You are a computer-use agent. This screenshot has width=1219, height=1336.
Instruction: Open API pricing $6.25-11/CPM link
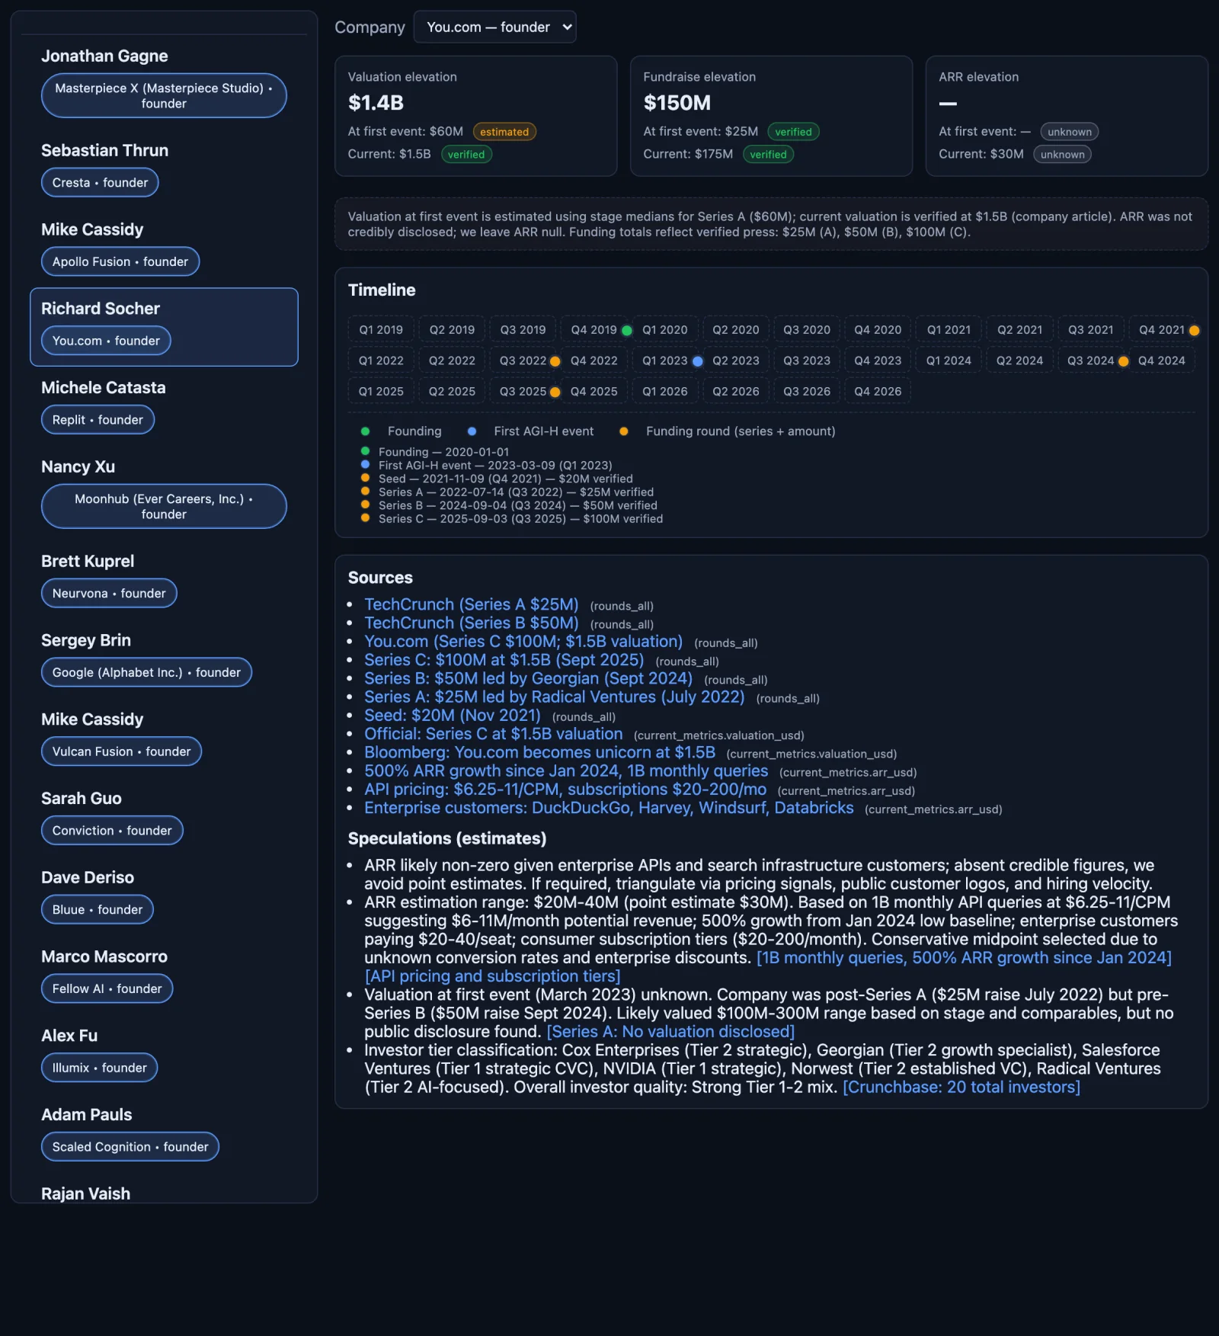pyautogui.click(x=565, y=790)
